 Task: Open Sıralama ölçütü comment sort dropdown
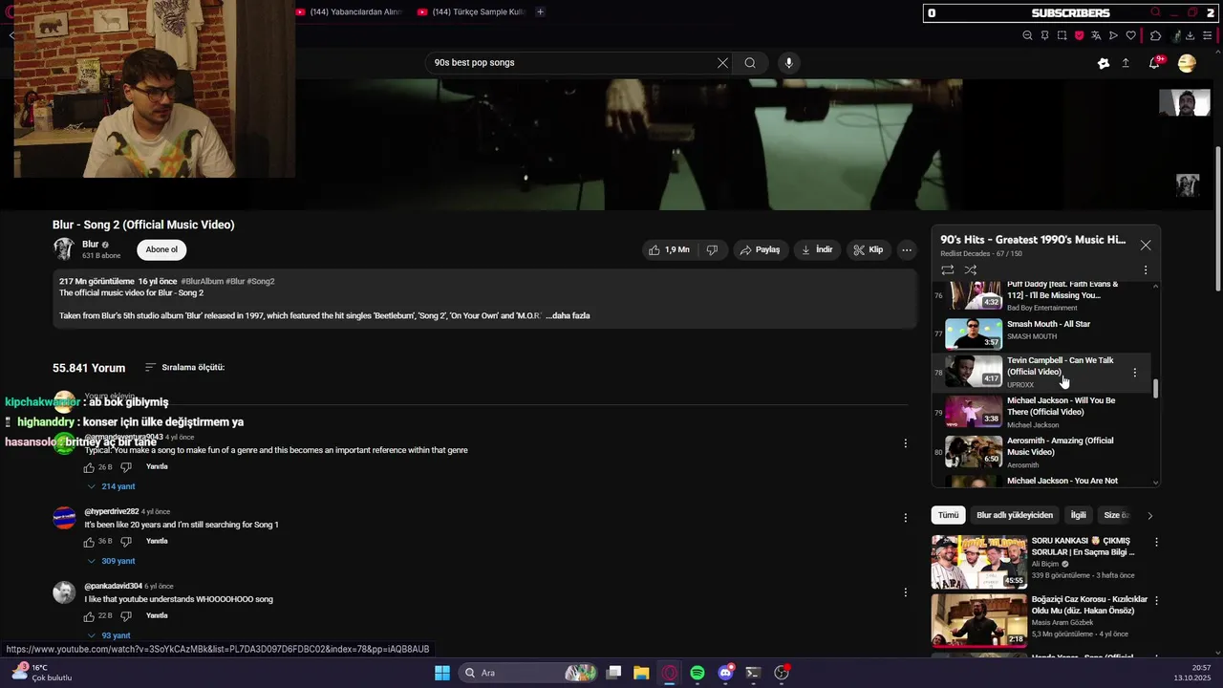coord(184,367)
